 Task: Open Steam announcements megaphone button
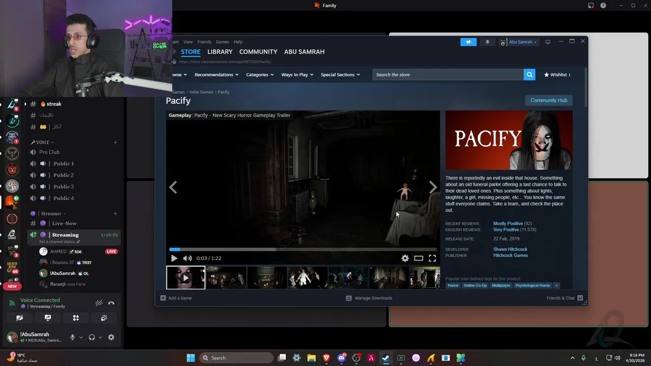(468, 42)
